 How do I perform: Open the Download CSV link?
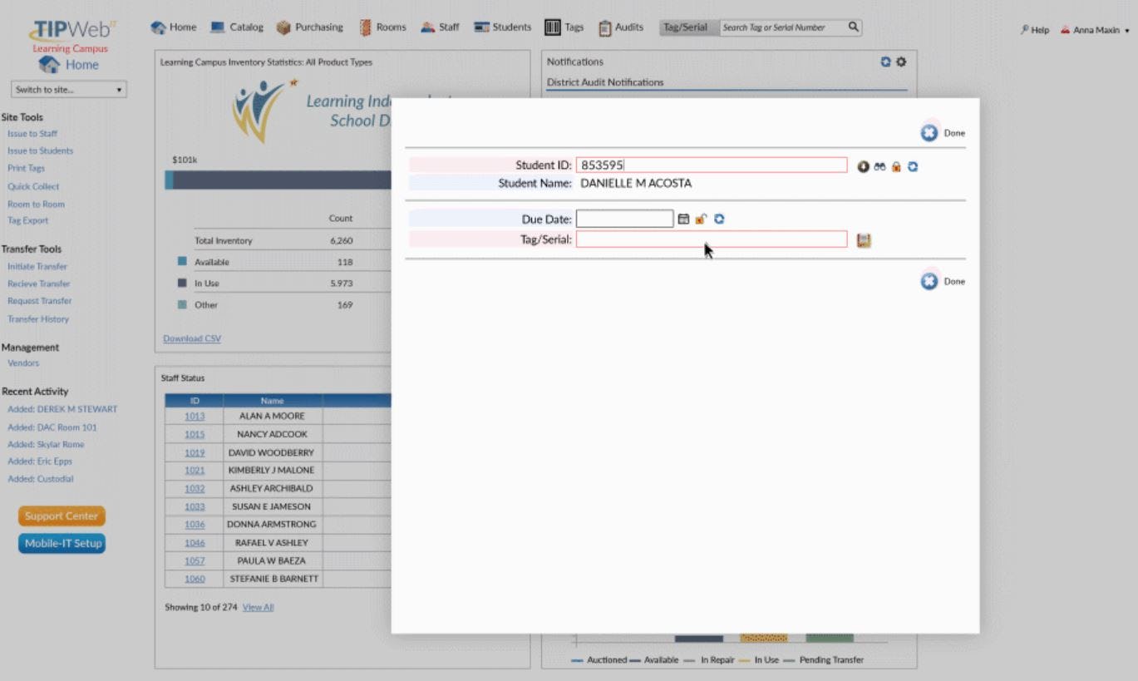tap(191, 338)
